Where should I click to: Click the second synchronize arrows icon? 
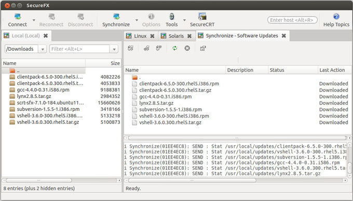(146, 48)
